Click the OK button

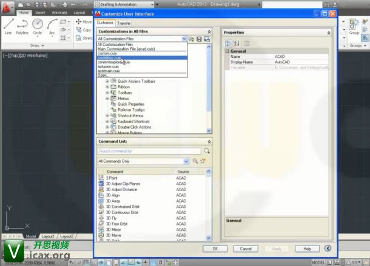[215, 248]
